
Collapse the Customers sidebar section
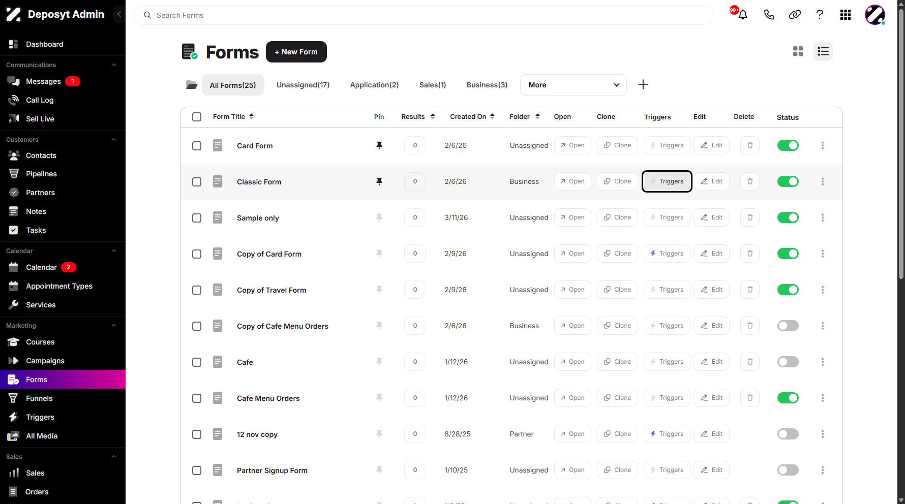pyautogui.click(x=114, y=140)
